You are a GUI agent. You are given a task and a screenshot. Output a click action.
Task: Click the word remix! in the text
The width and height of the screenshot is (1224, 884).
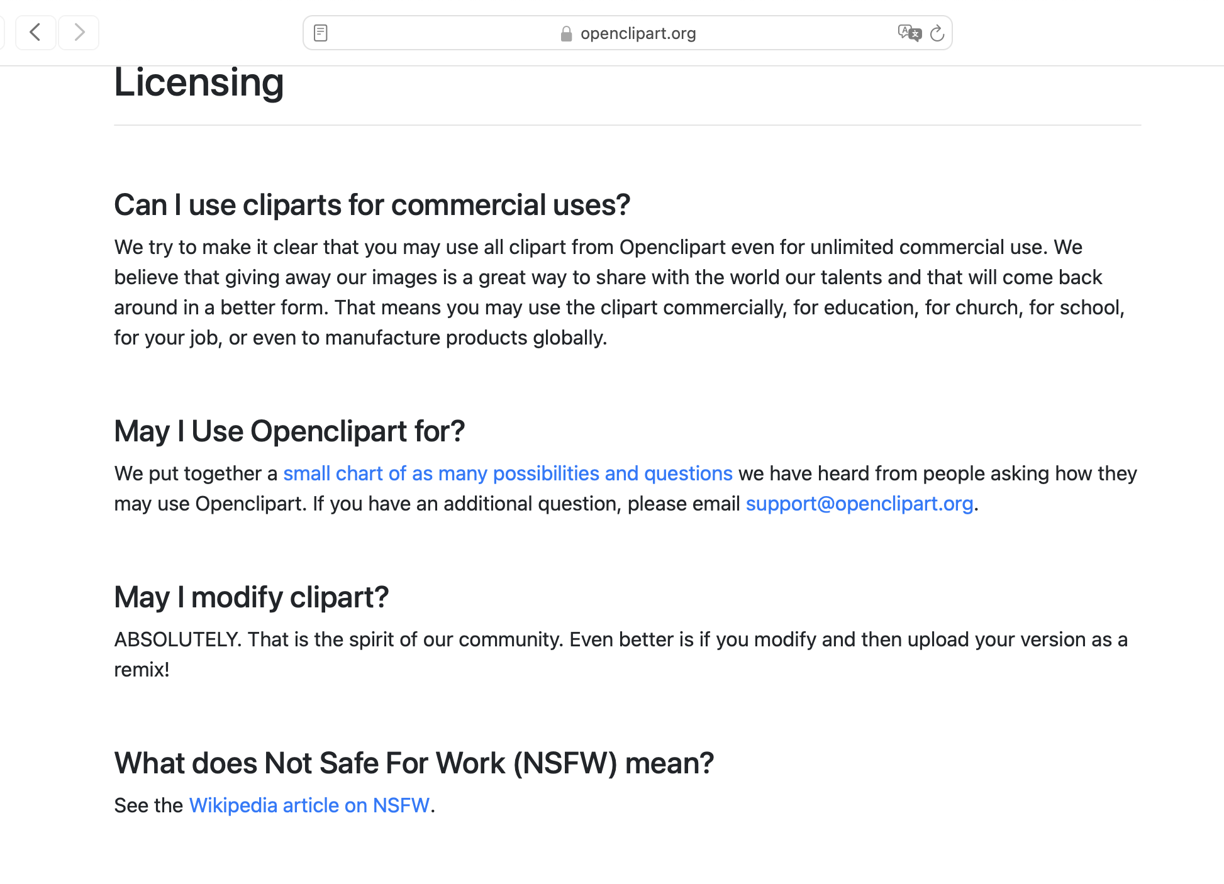tap(142, 670)
